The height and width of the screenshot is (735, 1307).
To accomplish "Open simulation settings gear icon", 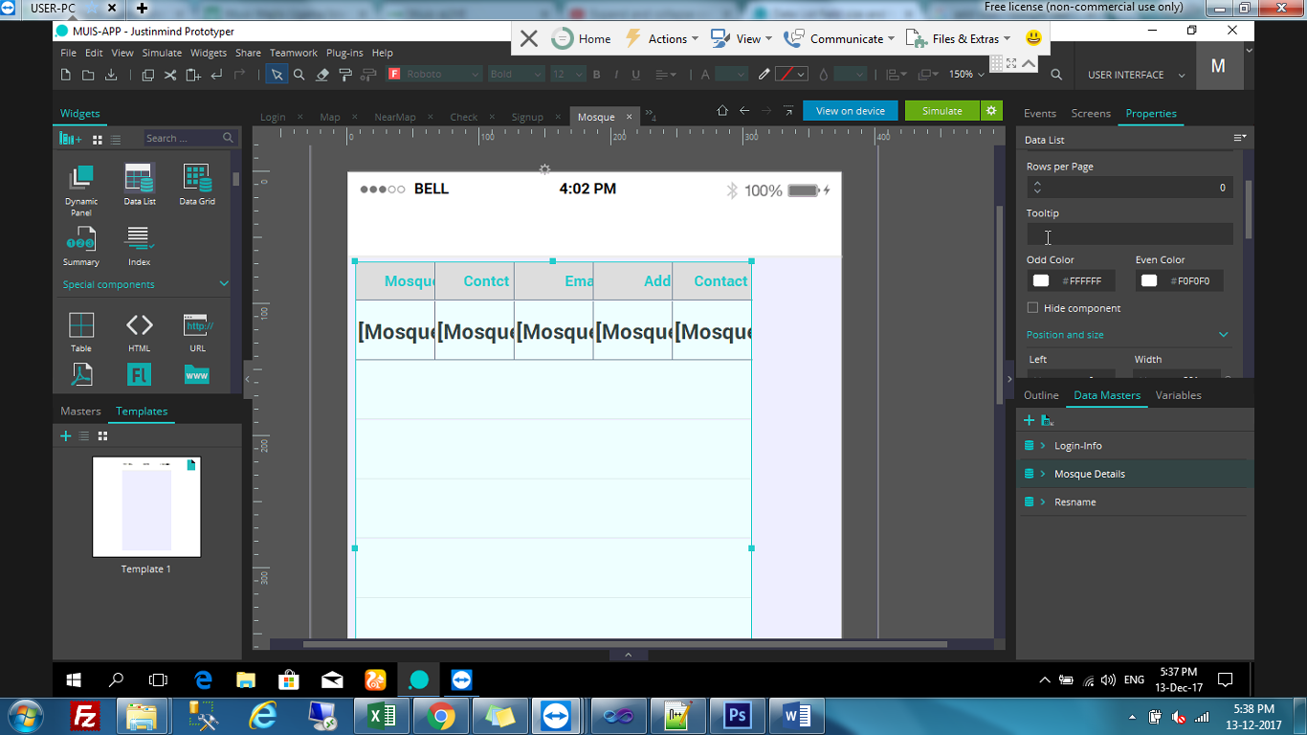I will (991, 111).
